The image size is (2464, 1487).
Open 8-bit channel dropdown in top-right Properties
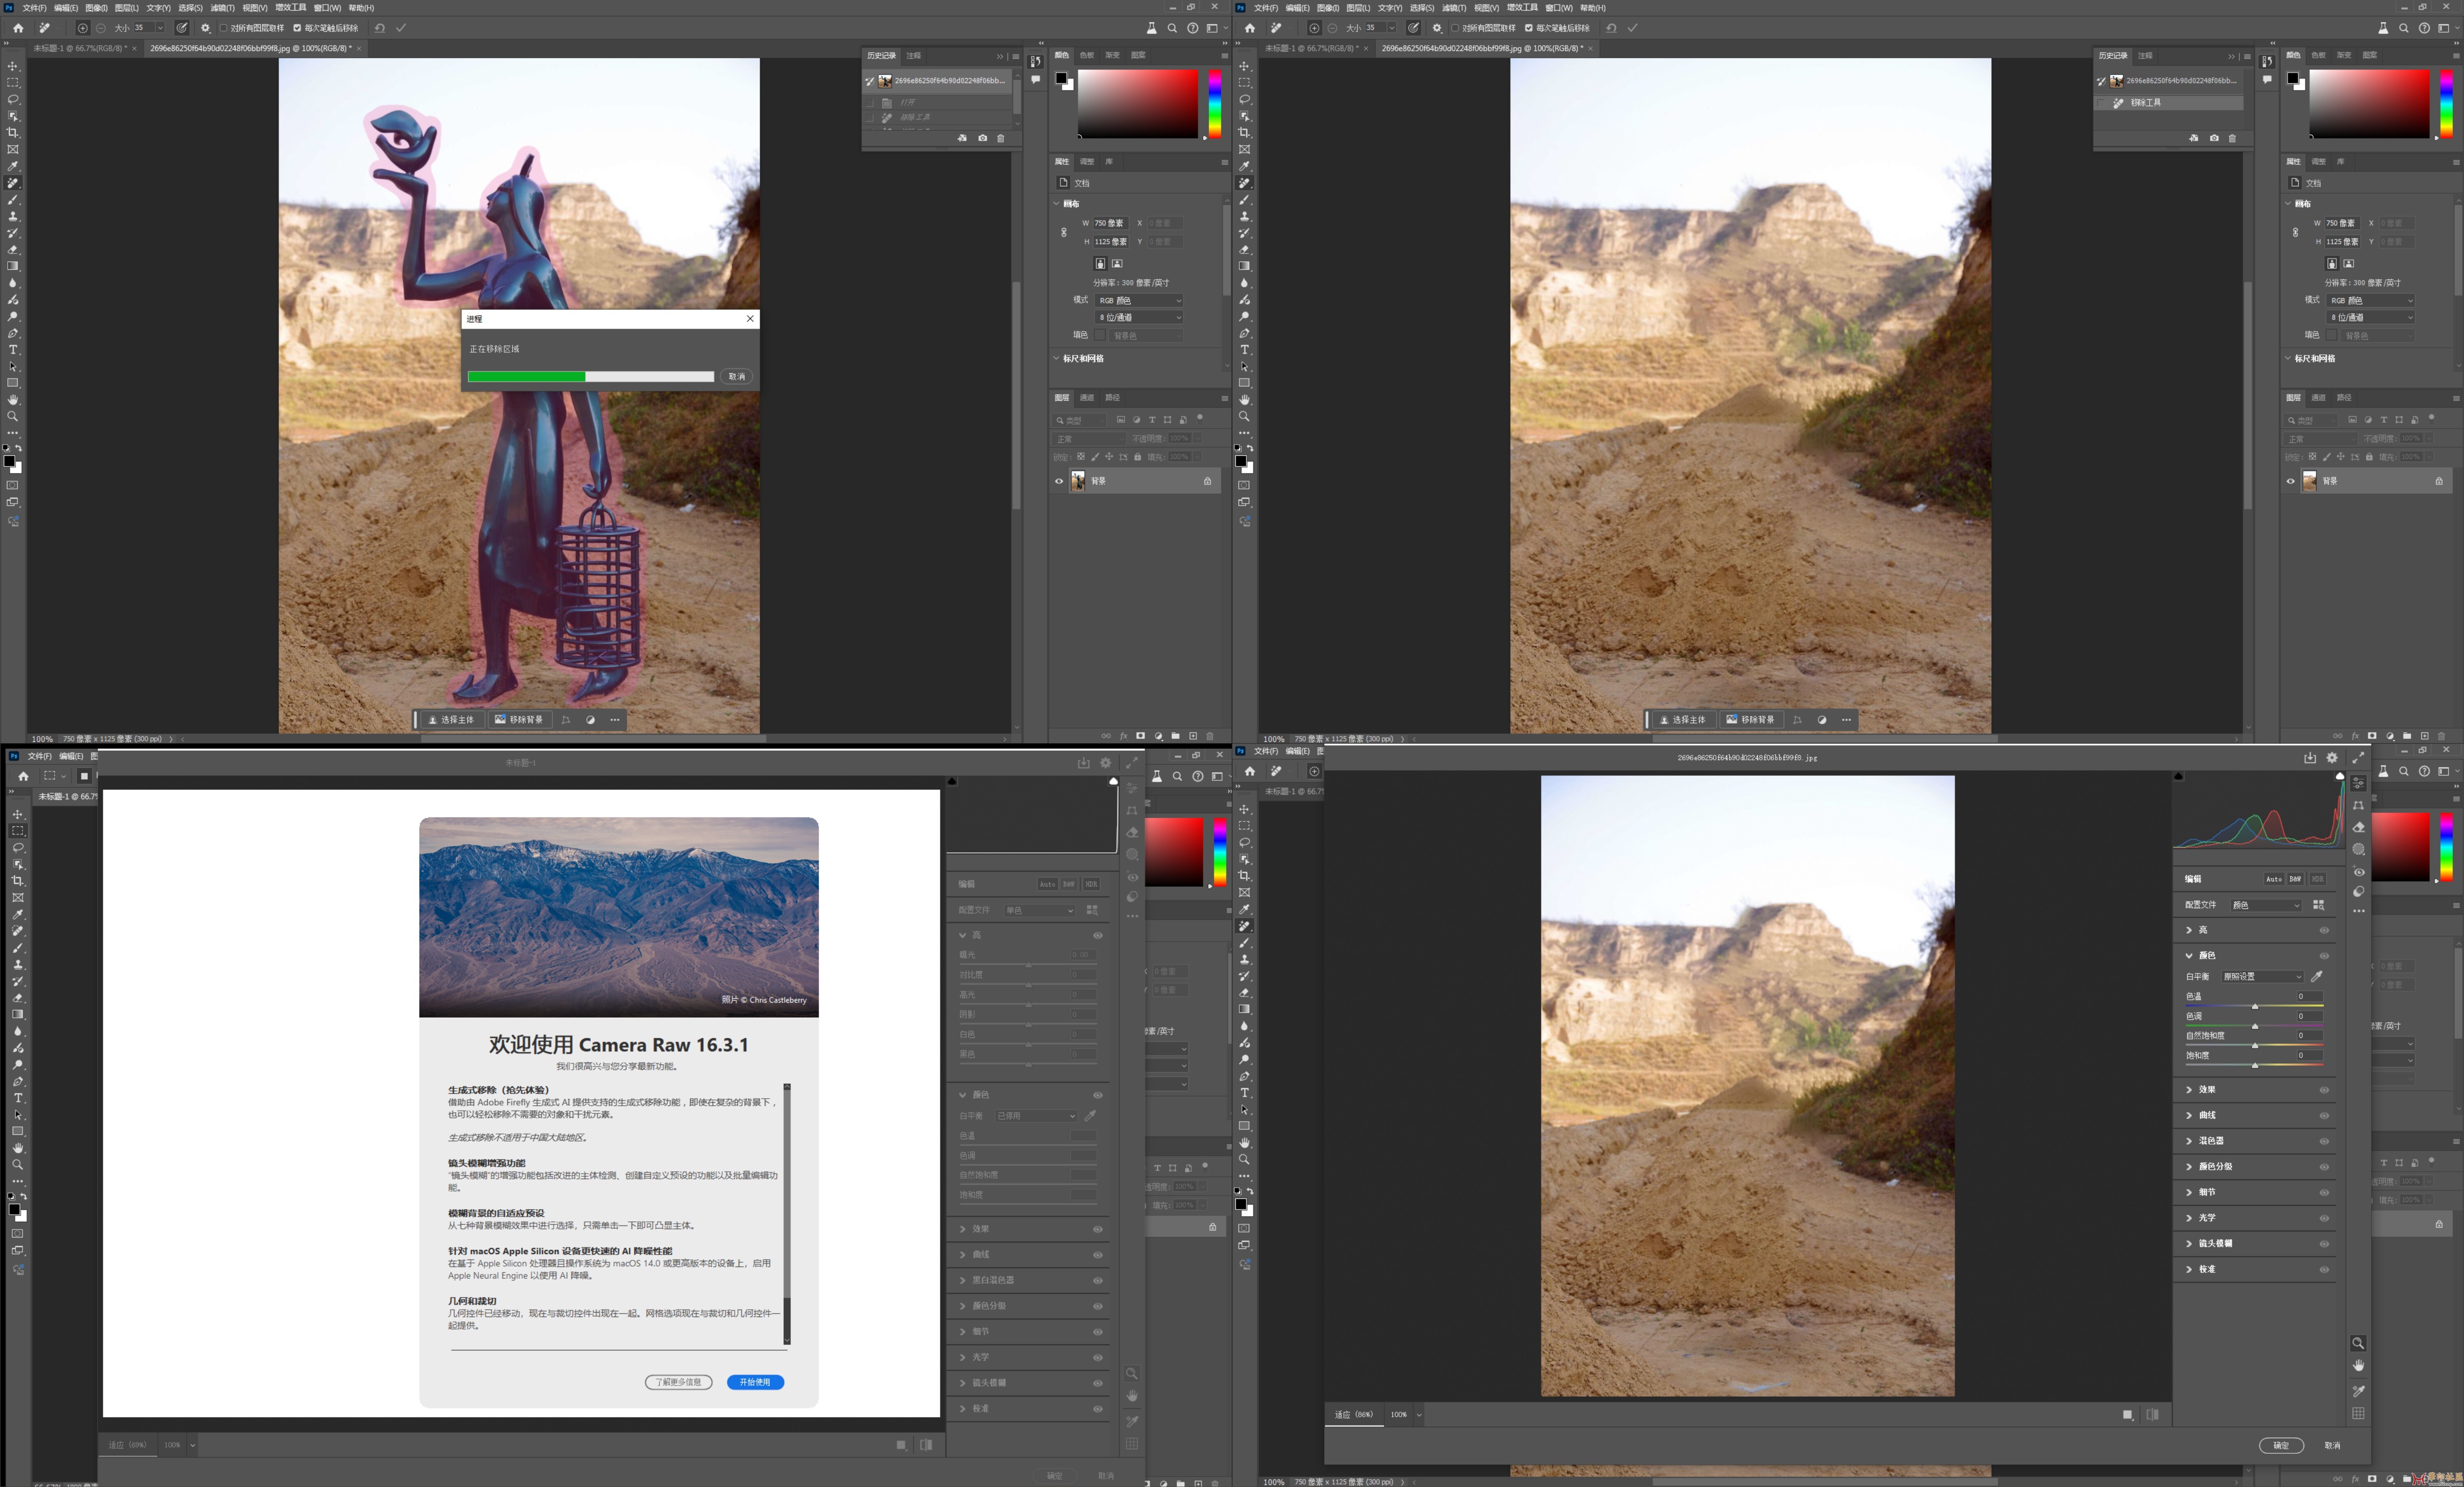coord(2370,317)
